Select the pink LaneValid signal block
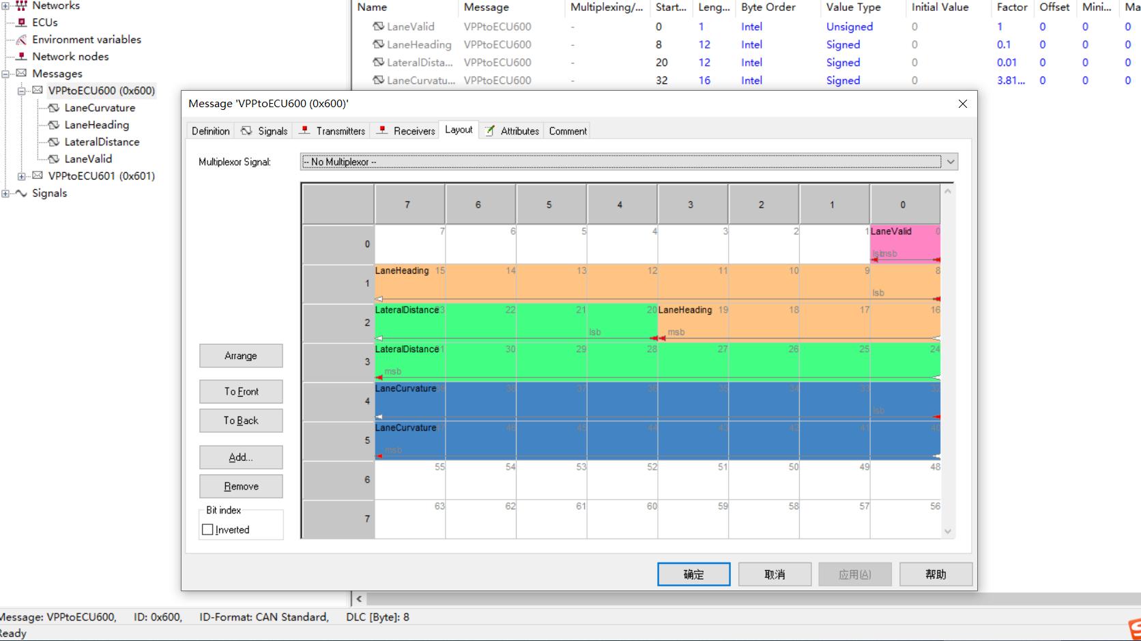This screenshot has height=641, width=1141. [904, 242]
